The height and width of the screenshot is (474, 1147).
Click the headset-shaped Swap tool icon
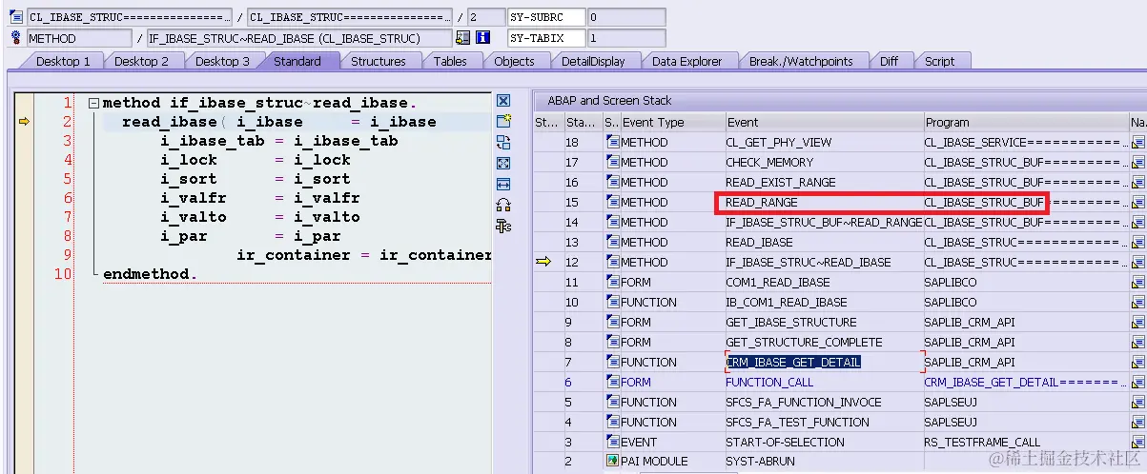point(503,205)
